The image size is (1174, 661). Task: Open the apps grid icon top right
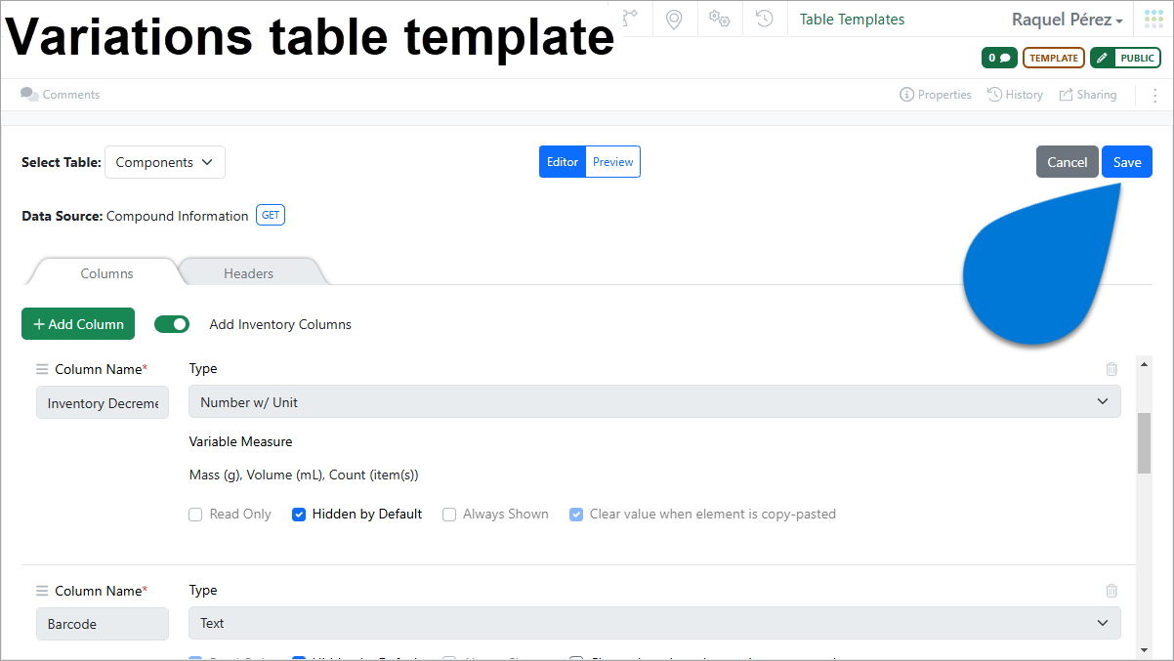tap(1153, 18)
